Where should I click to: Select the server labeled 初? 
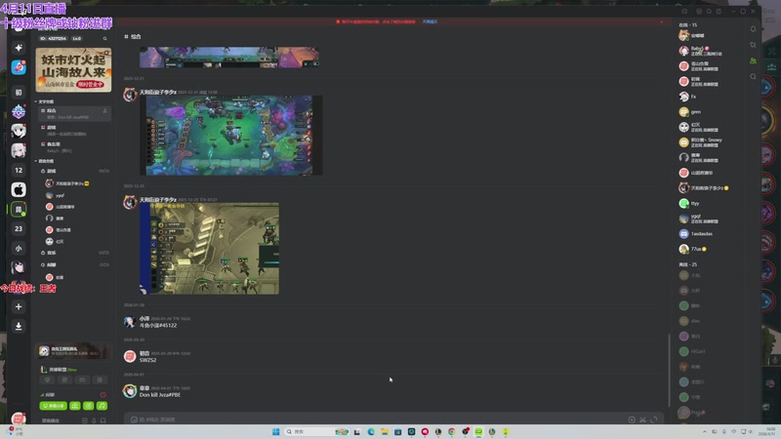[19, 92]
